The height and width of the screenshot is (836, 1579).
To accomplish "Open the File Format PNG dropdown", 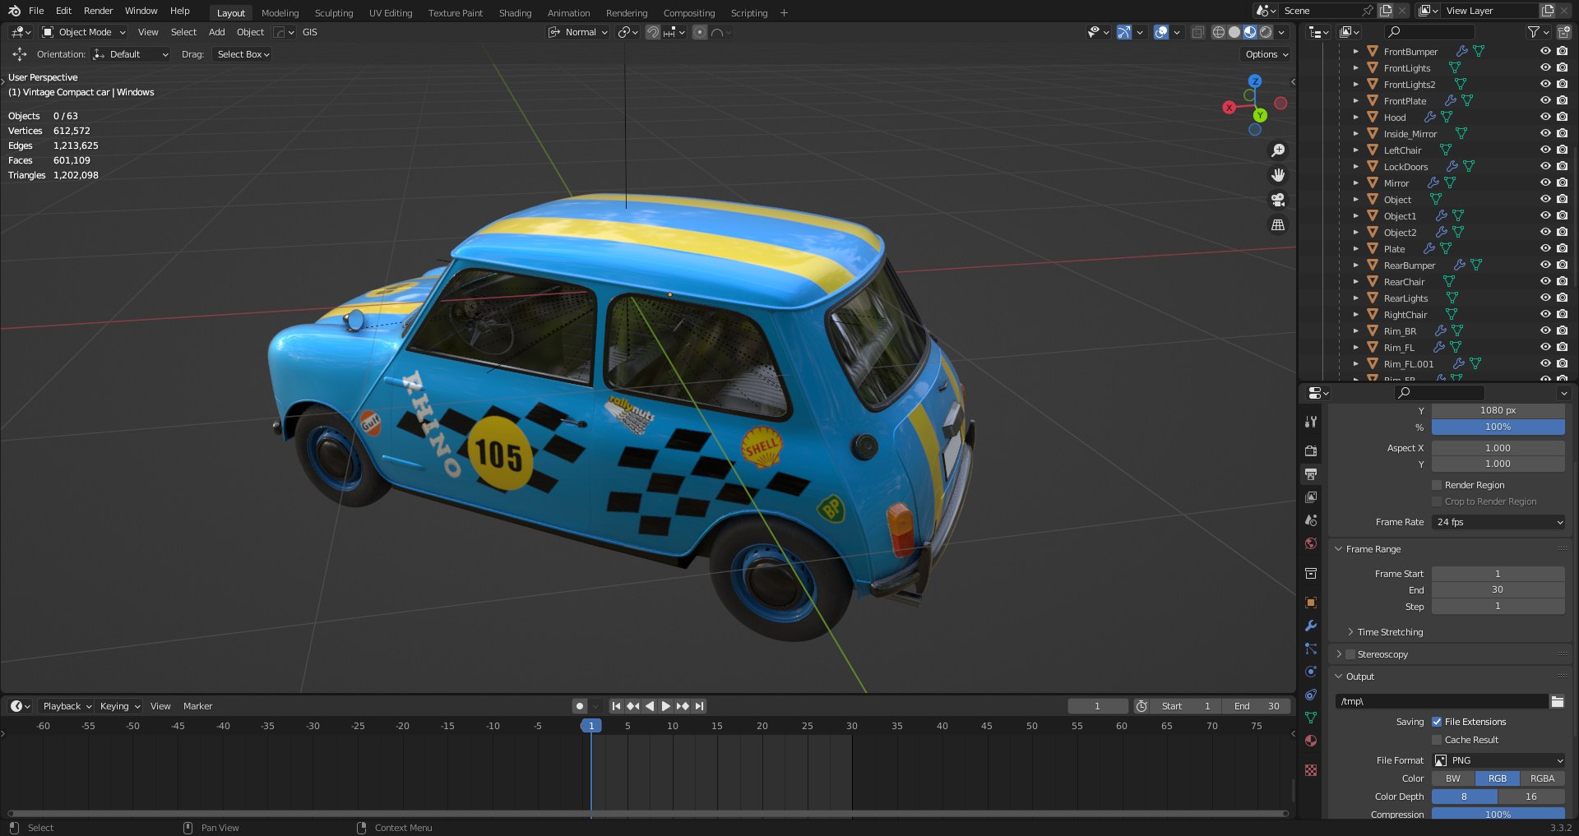I will pos(1498,760).
